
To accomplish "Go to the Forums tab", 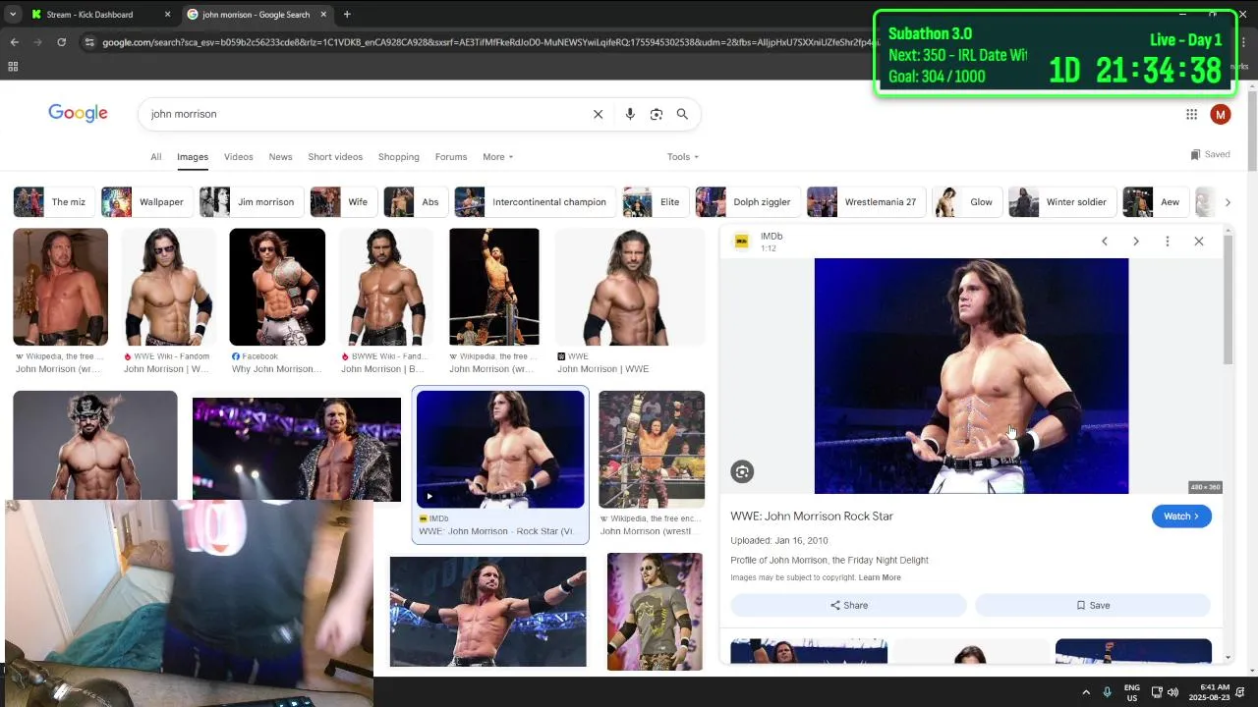I will tap(451, 157).
